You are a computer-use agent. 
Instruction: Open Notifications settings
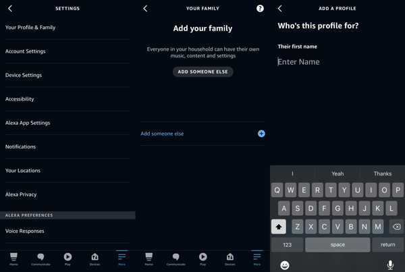(67, 146)
